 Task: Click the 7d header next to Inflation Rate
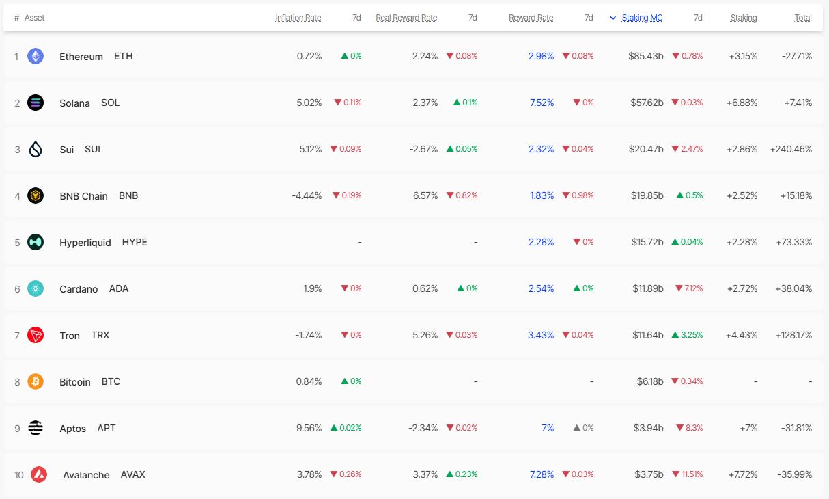pos(356,18)
